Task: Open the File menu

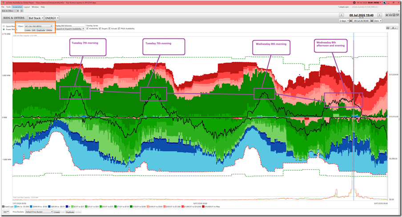Action: coord(3,7)
